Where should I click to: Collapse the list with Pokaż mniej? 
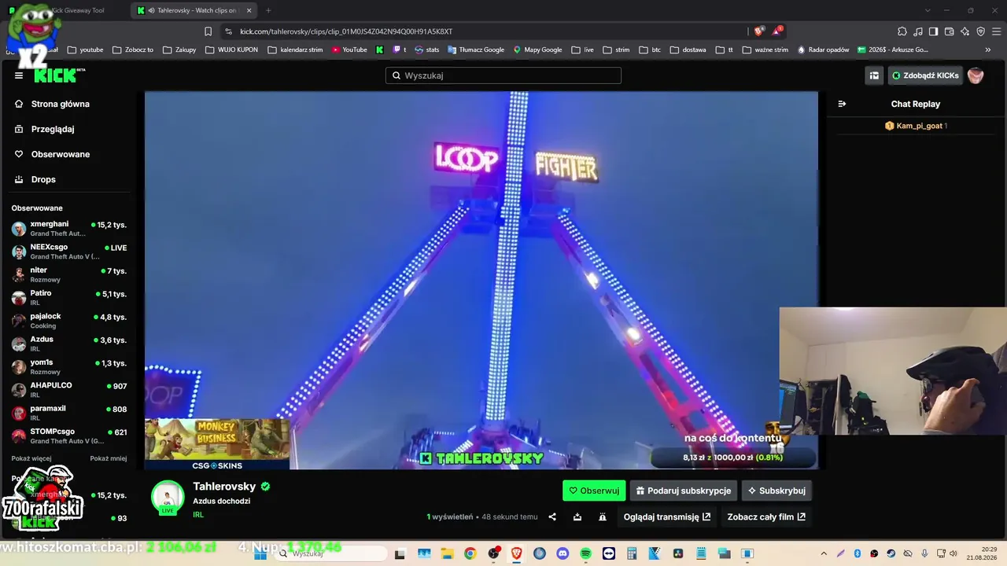[x=109, y=458]
